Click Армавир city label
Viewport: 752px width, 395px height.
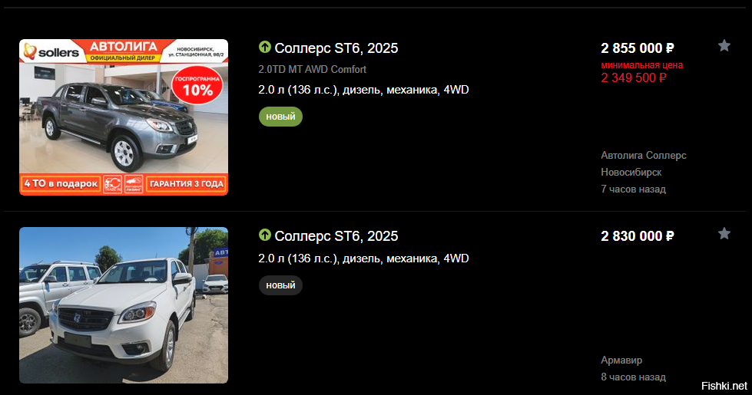(x=621, y=360)
